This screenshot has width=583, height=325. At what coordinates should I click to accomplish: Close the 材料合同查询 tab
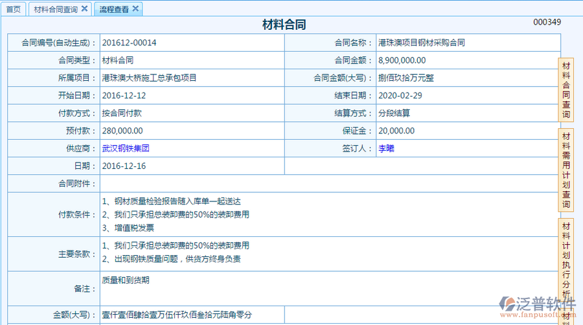[84, 8]
